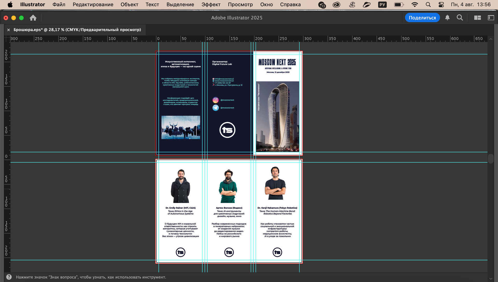Open Spotlight search in menu bar
The height and width of the screenshot is (282, 498).
click(x=428, y=4)
